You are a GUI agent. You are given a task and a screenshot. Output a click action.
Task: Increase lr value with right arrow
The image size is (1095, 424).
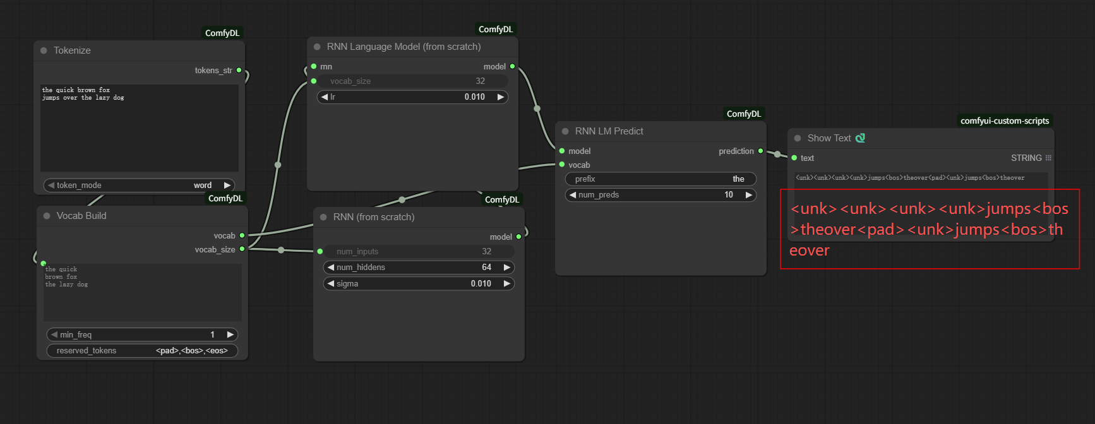501,97
